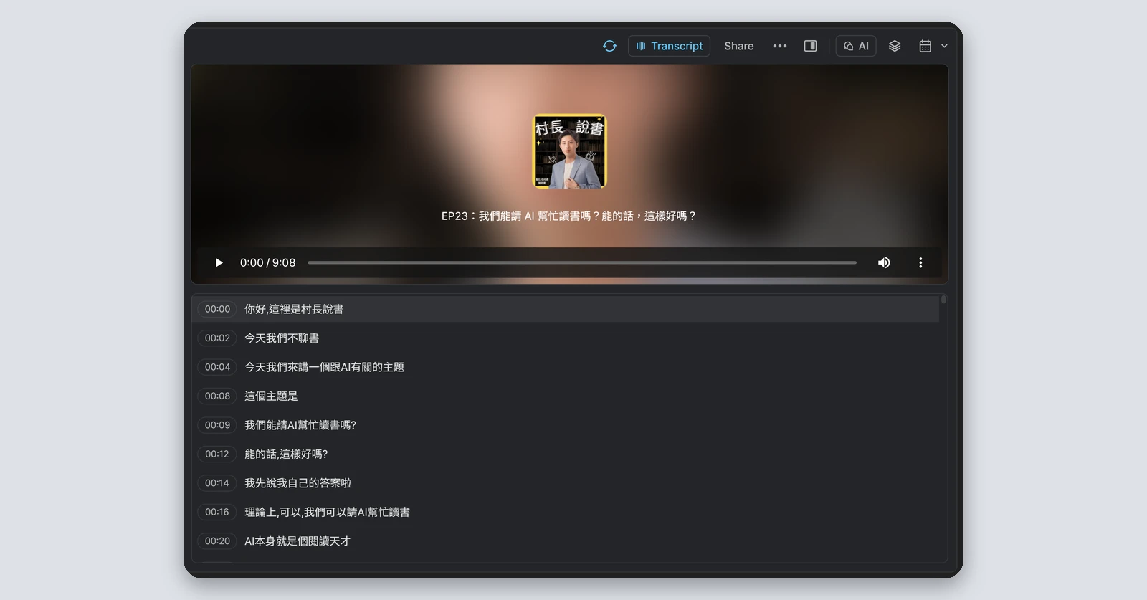This screenshot has width=1147, height=600.
Task: Click the transcript scrollbar thumb
Action: click(943, 300)
